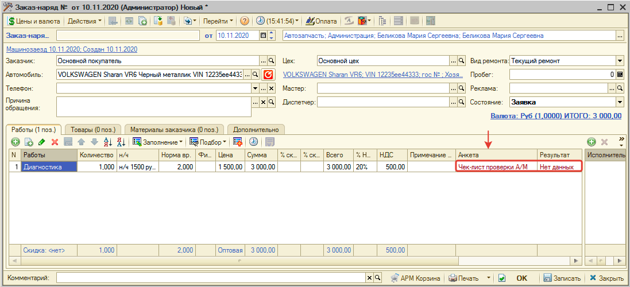The width and height of the screenshot is (630, 287).
Task: Click the copy document icon with green plus
Action: pyautogui.click(x=142, y=21)
